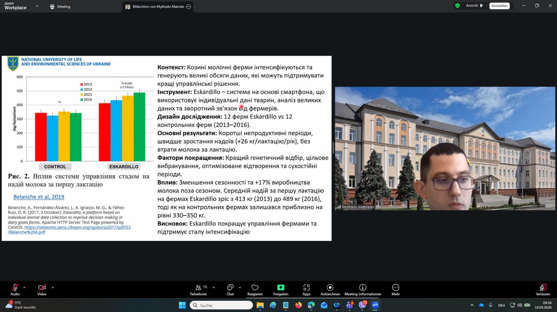
Task: Open the Belanche et al, 2019 link
Action: [39, 197]
